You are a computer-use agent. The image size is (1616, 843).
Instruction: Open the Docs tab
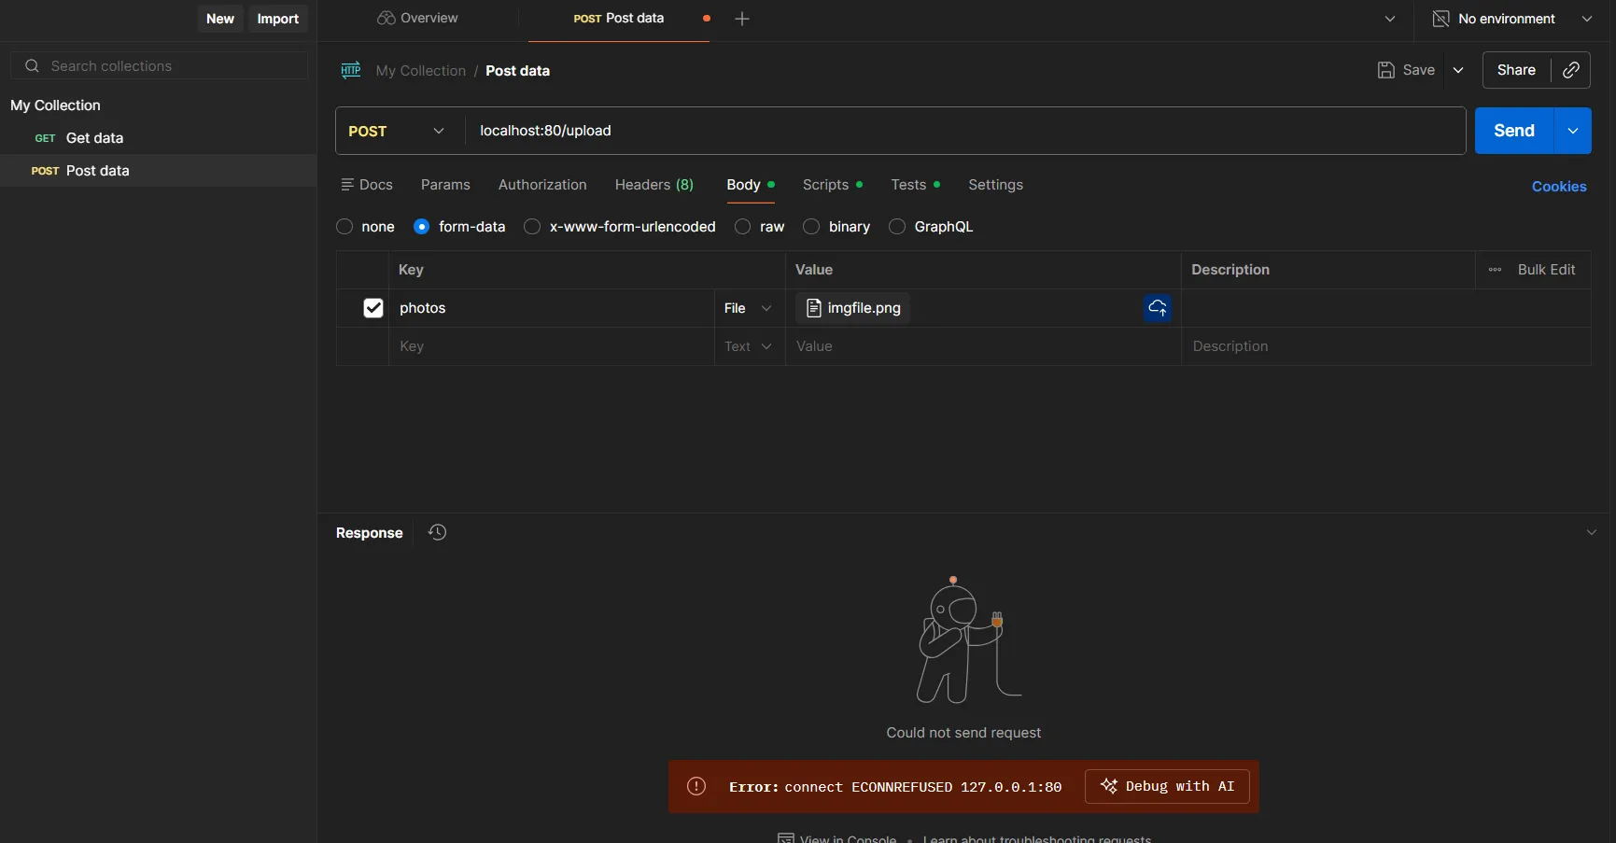[x=367, y=185]
